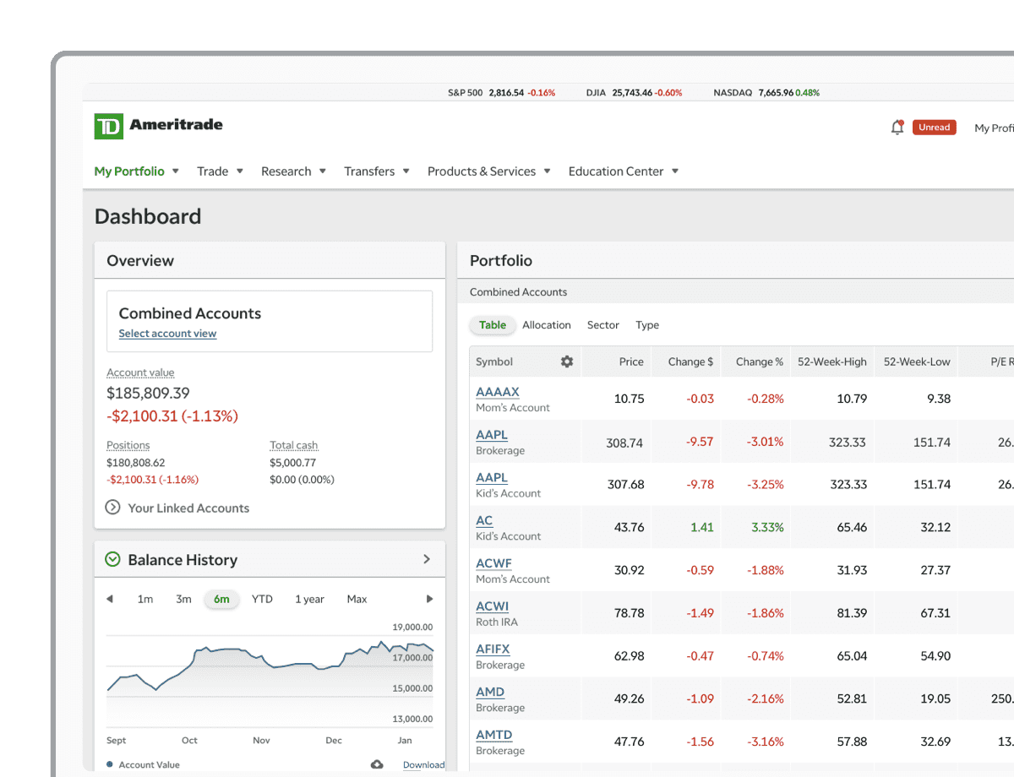Click the DJIA ticker entry
The height and width of the screenshot is (777, 1014).
(x=634, y=93)
